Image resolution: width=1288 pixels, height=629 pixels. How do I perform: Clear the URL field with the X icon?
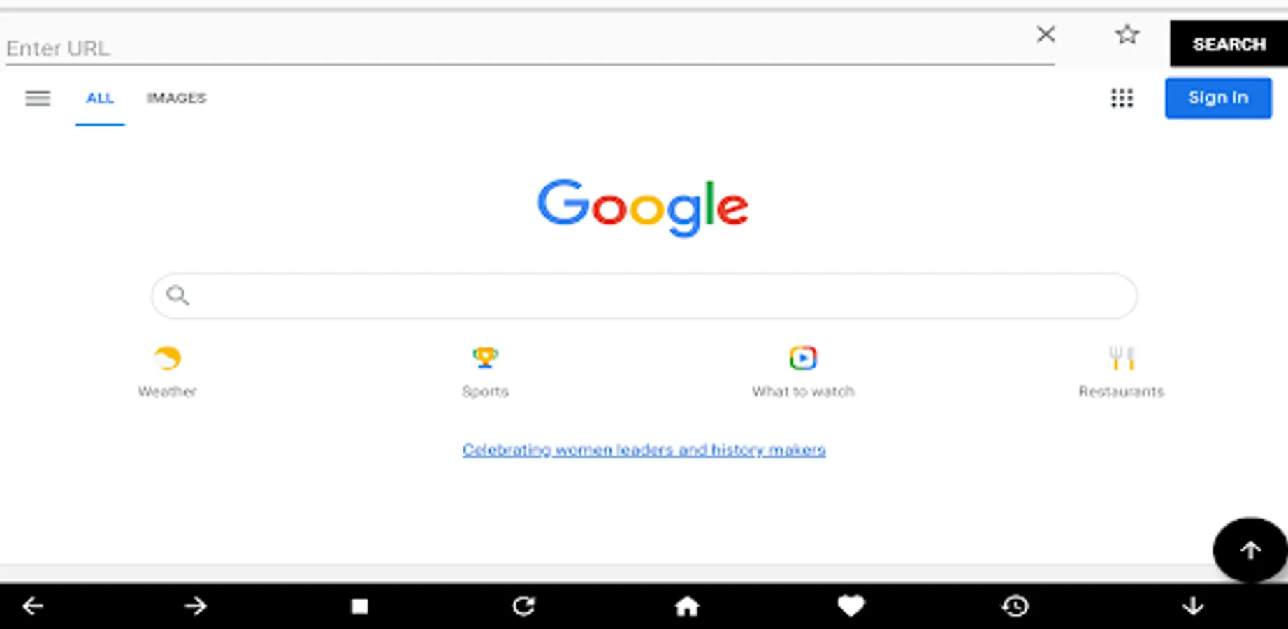click(1045, 34)
